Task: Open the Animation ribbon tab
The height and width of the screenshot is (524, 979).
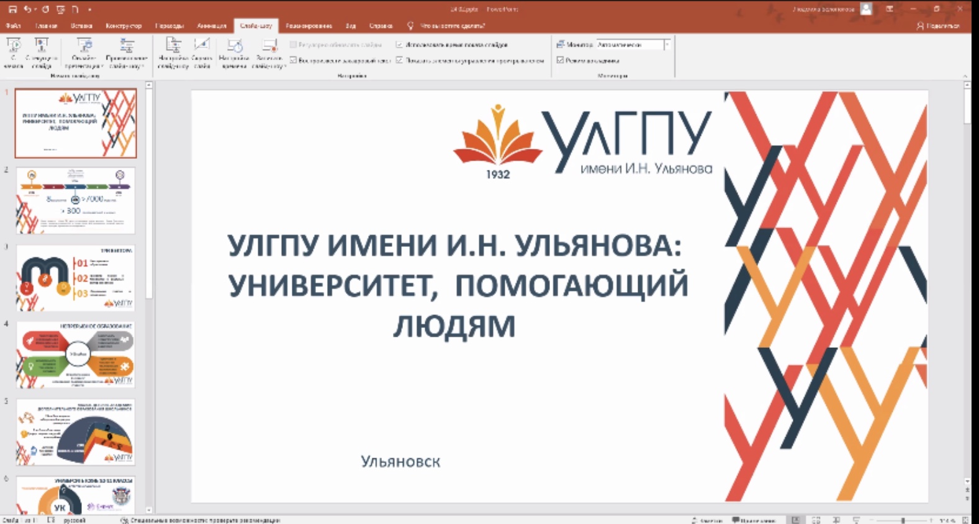Action: point(211,26)
